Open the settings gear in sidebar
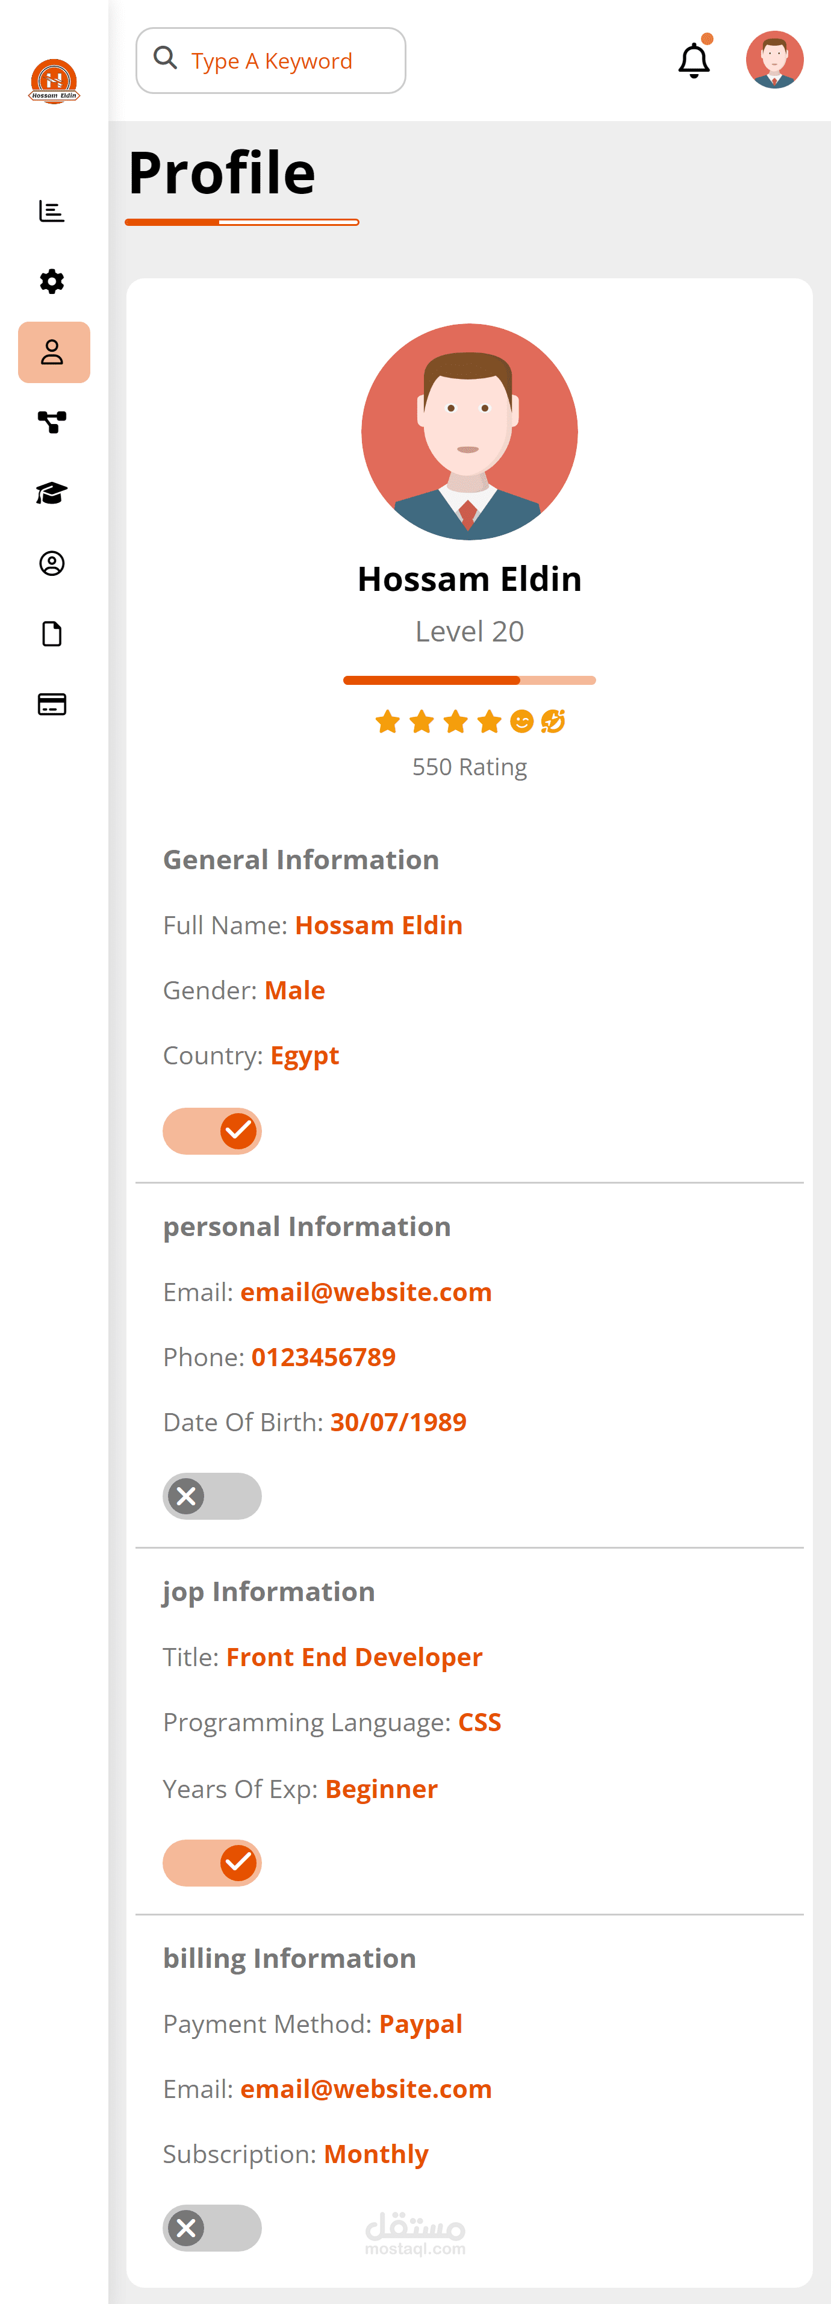Image resolution: width=831 pixels, height=2304 pixels. point(52,282)
